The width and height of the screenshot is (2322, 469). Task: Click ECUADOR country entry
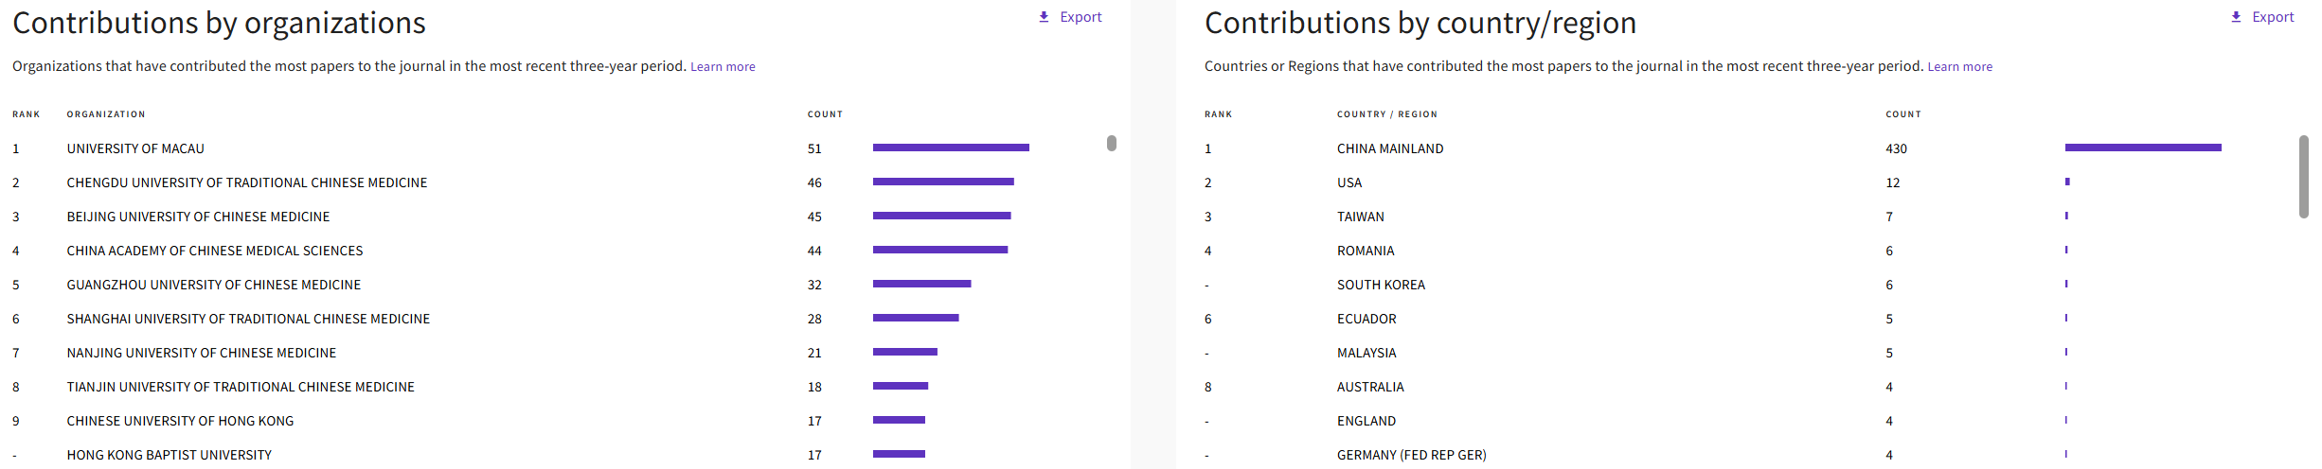click(x=1366, y=319)
